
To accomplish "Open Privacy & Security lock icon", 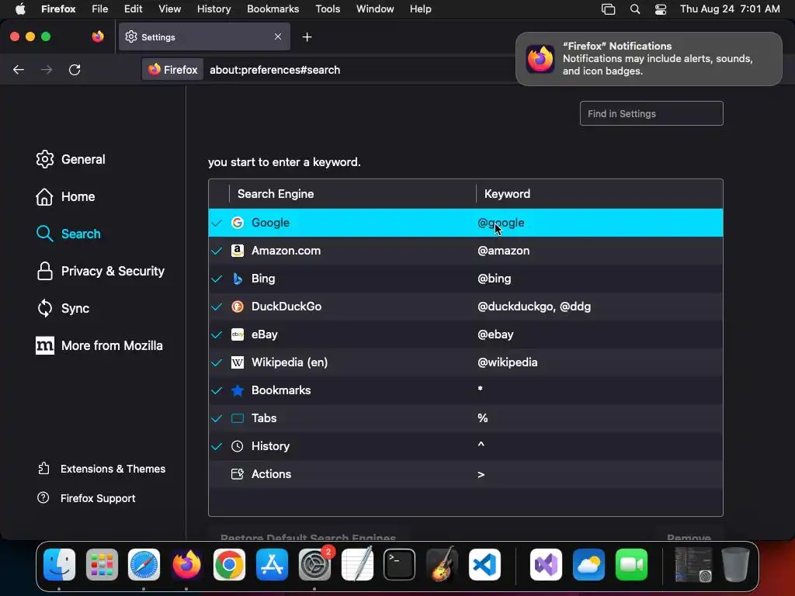I will click(x=44, y=271).
